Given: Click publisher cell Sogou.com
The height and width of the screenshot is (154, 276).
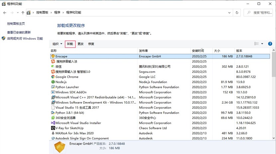Looking at the screenshot, I should click(147, 72).
